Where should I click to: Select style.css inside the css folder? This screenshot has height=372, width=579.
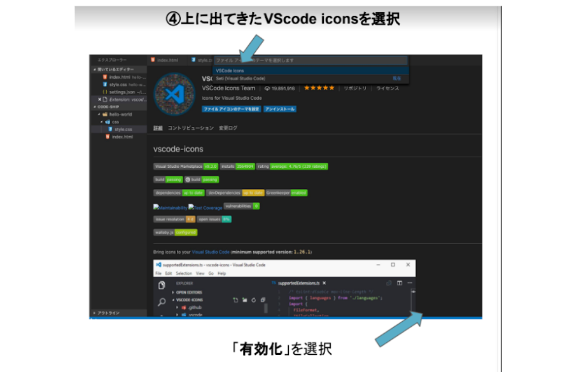[119, 129]
